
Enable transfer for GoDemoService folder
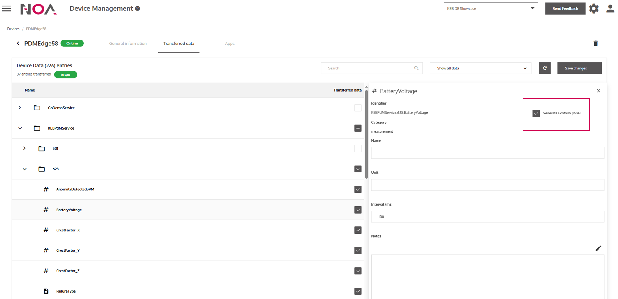(358, 108)
